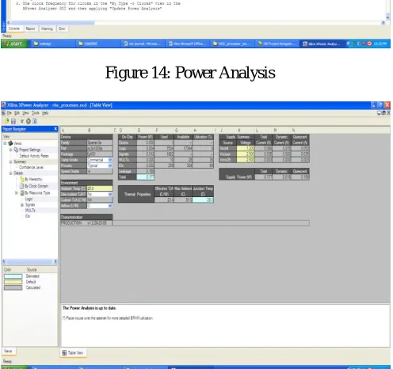The image size is (393, 369).
Task: Click the By Hierarchy tree icon
Action: 22,179
